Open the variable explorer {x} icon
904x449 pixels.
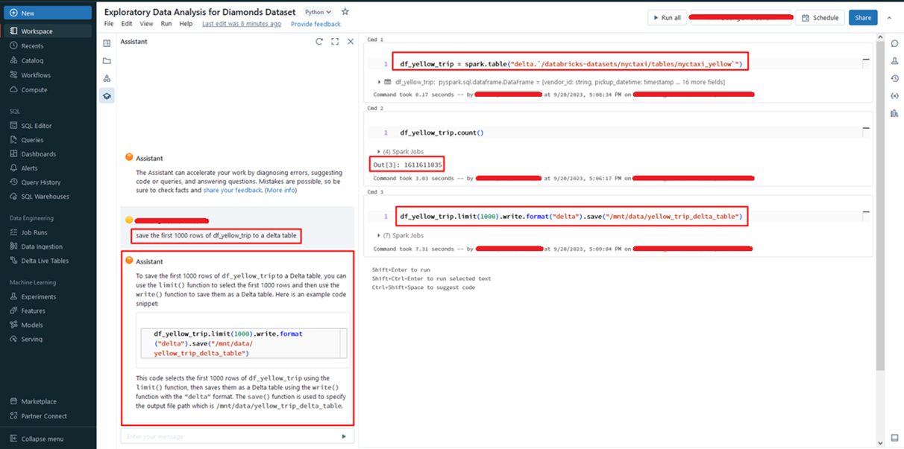[x=894, y=96]
